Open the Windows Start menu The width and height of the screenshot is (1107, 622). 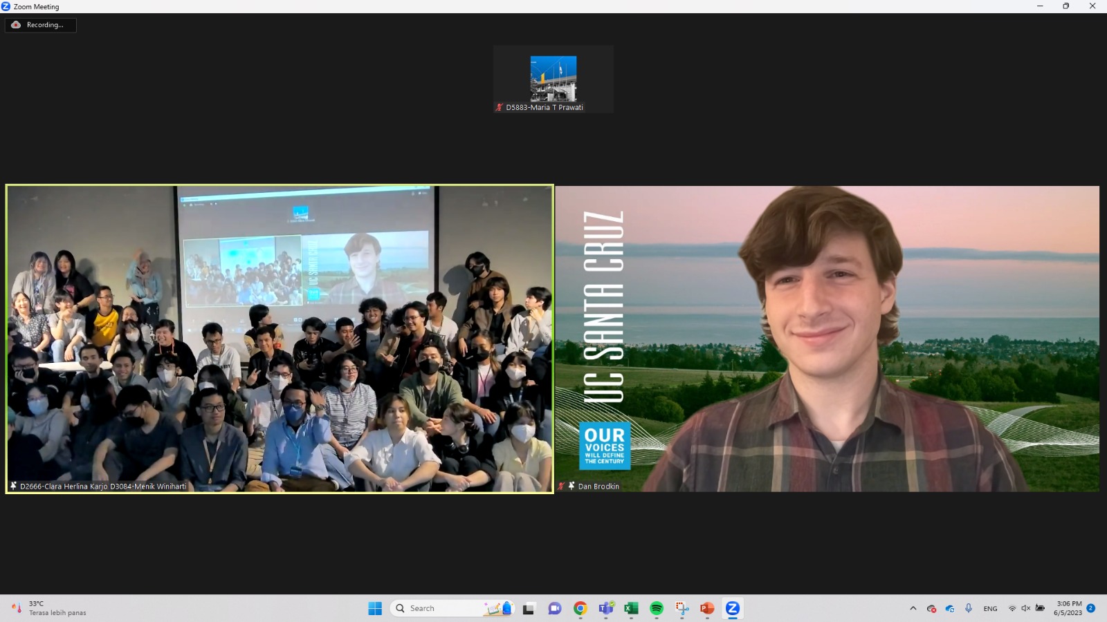[x=375, y=608]
